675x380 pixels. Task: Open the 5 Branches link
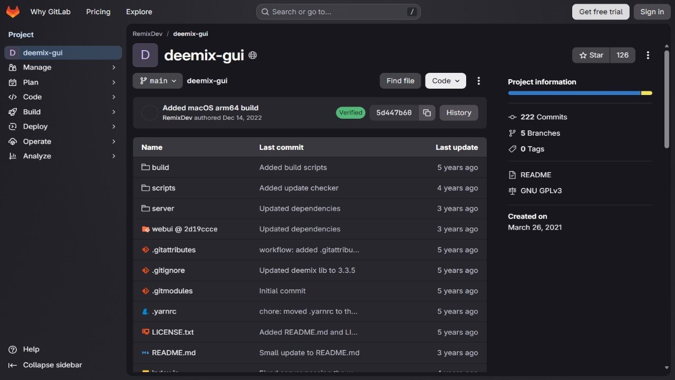tap(540, 133)
